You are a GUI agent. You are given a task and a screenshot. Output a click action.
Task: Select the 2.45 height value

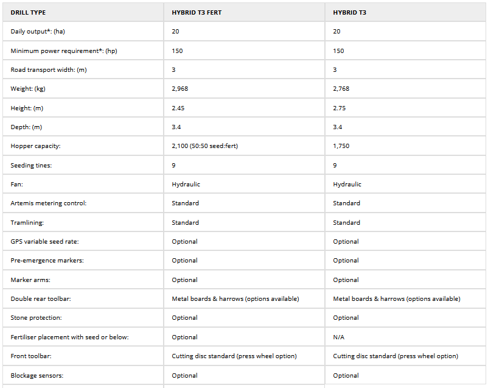point(178,108)
